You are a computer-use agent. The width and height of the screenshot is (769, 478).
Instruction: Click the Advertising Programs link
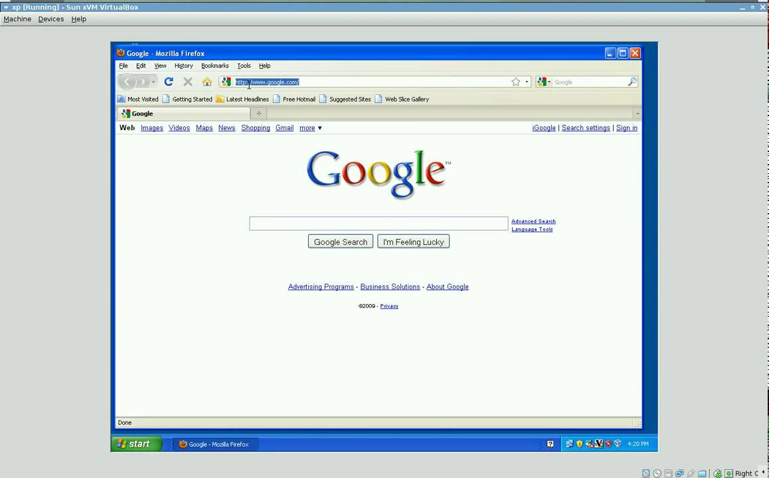point(321,287)
